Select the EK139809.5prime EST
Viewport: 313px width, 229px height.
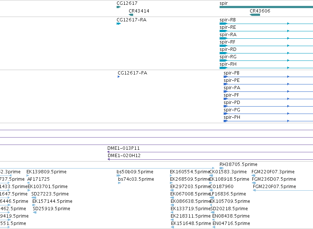28,176
